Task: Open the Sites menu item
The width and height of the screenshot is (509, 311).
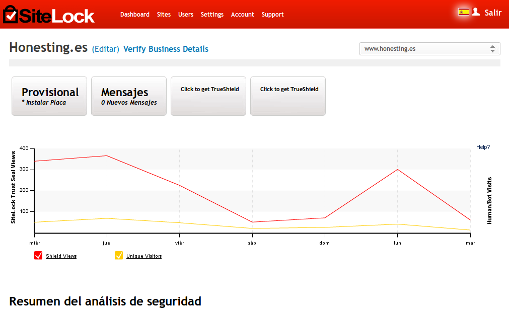Action: 164,15
